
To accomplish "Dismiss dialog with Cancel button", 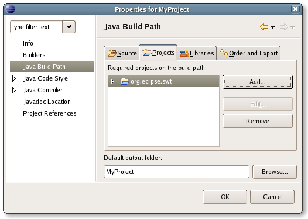I will click(272, 197).
